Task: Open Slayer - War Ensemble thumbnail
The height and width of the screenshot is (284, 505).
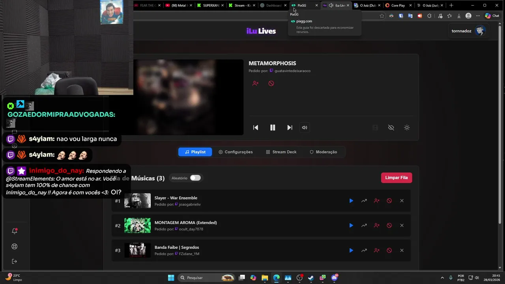Action: [x=137, y=201]
